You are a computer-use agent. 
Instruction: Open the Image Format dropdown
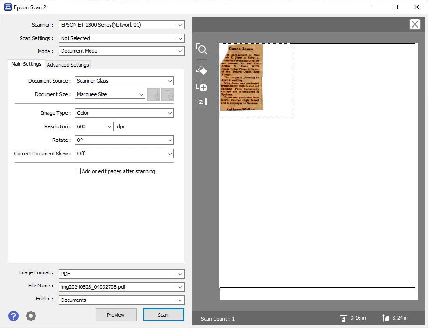[x=122, y=274]
